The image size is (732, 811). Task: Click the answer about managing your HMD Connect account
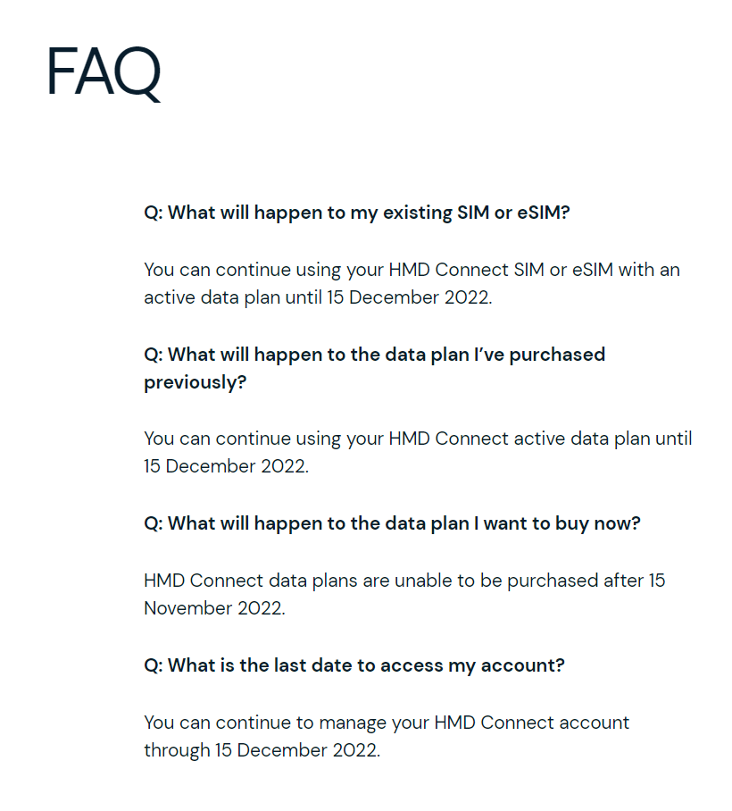point(387,736)
